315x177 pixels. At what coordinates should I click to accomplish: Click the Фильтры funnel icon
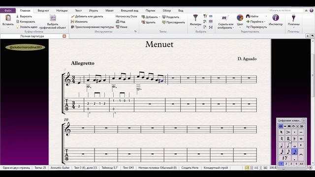tap(195, 18)
